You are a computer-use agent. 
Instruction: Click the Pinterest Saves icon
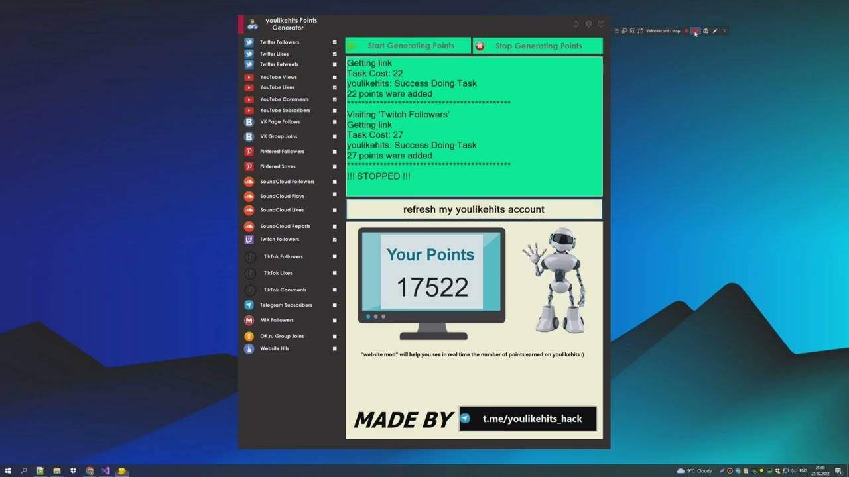pos(249,167)
